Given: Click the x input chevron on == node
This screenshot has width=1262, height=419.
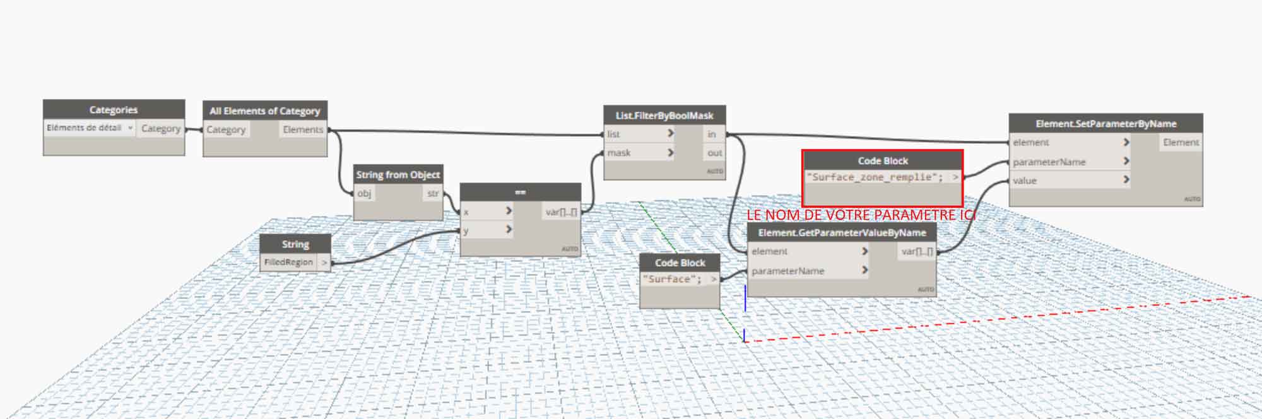Looking at the screenshot, I should [509, 211].
